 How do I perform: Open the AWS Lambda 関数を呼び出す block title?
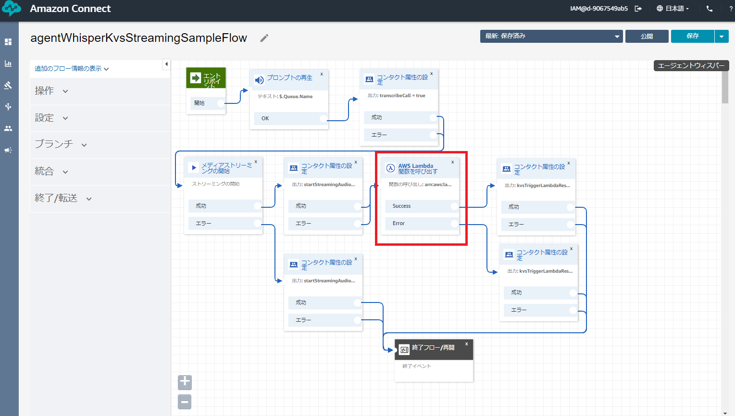[x=418, y=169]
